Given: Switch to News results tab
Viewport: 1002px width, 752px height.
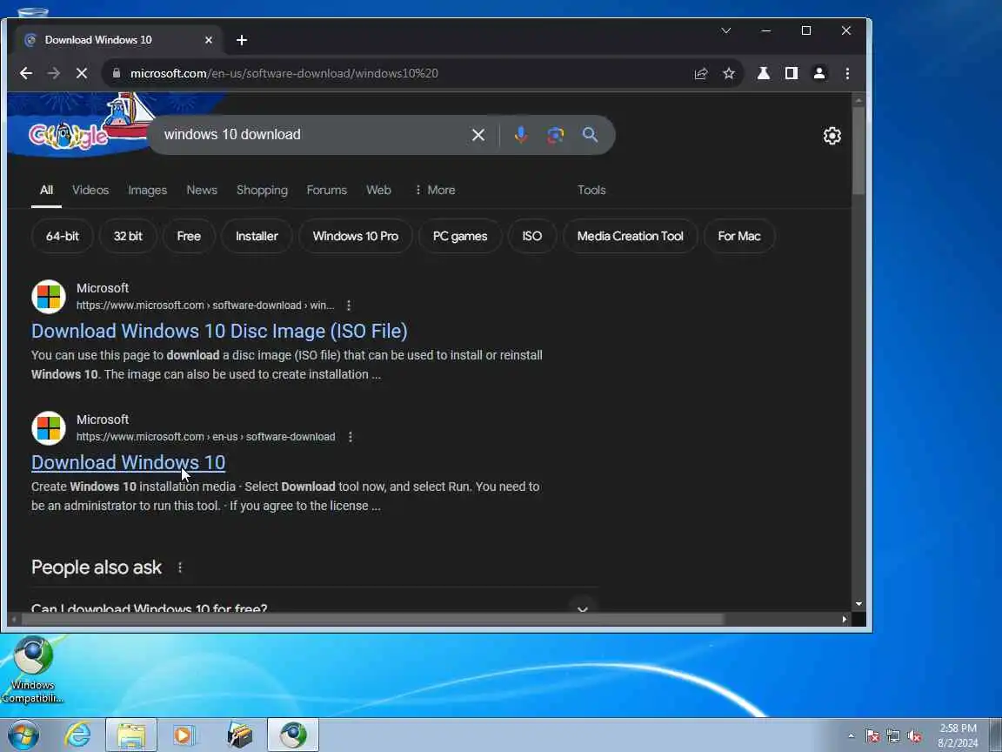Looking at the screenshot, I should 201,190.
